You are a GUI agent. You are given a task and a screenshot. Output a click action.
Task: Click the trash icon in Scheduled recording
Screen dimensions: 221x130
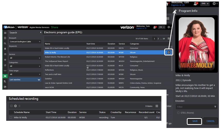click(20, 106)
